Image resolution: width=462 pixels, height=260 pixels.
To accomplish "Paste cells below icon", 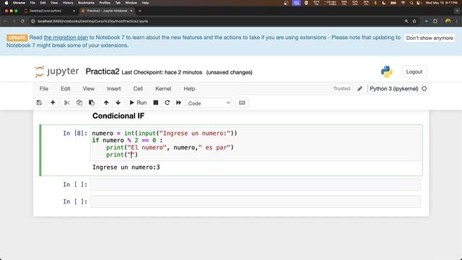I will pyautogui.click(x=92, y=103).
